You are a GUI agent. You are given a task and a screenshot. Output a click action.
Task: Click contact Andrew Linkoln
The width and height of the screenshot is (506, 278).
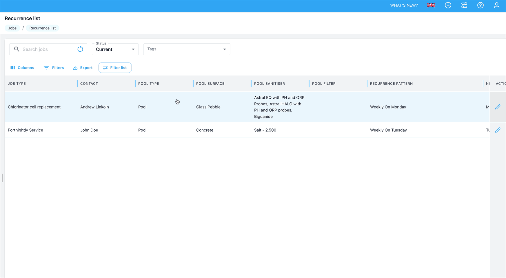tap(94, 107)
